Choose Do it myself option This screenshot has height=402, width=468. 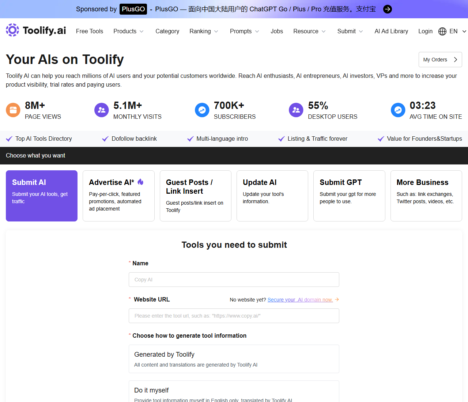tap(234, 391)
